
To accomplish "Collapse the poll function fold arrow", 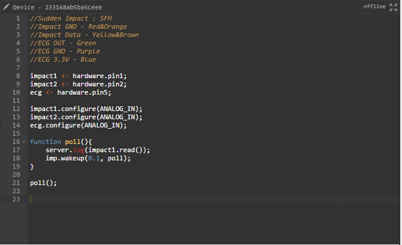I will [24, 142].
